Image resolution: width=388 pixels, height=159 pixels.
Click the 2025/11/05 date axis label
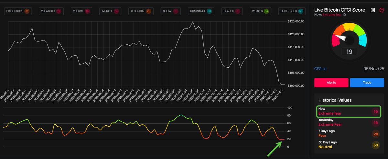point(277,95)
